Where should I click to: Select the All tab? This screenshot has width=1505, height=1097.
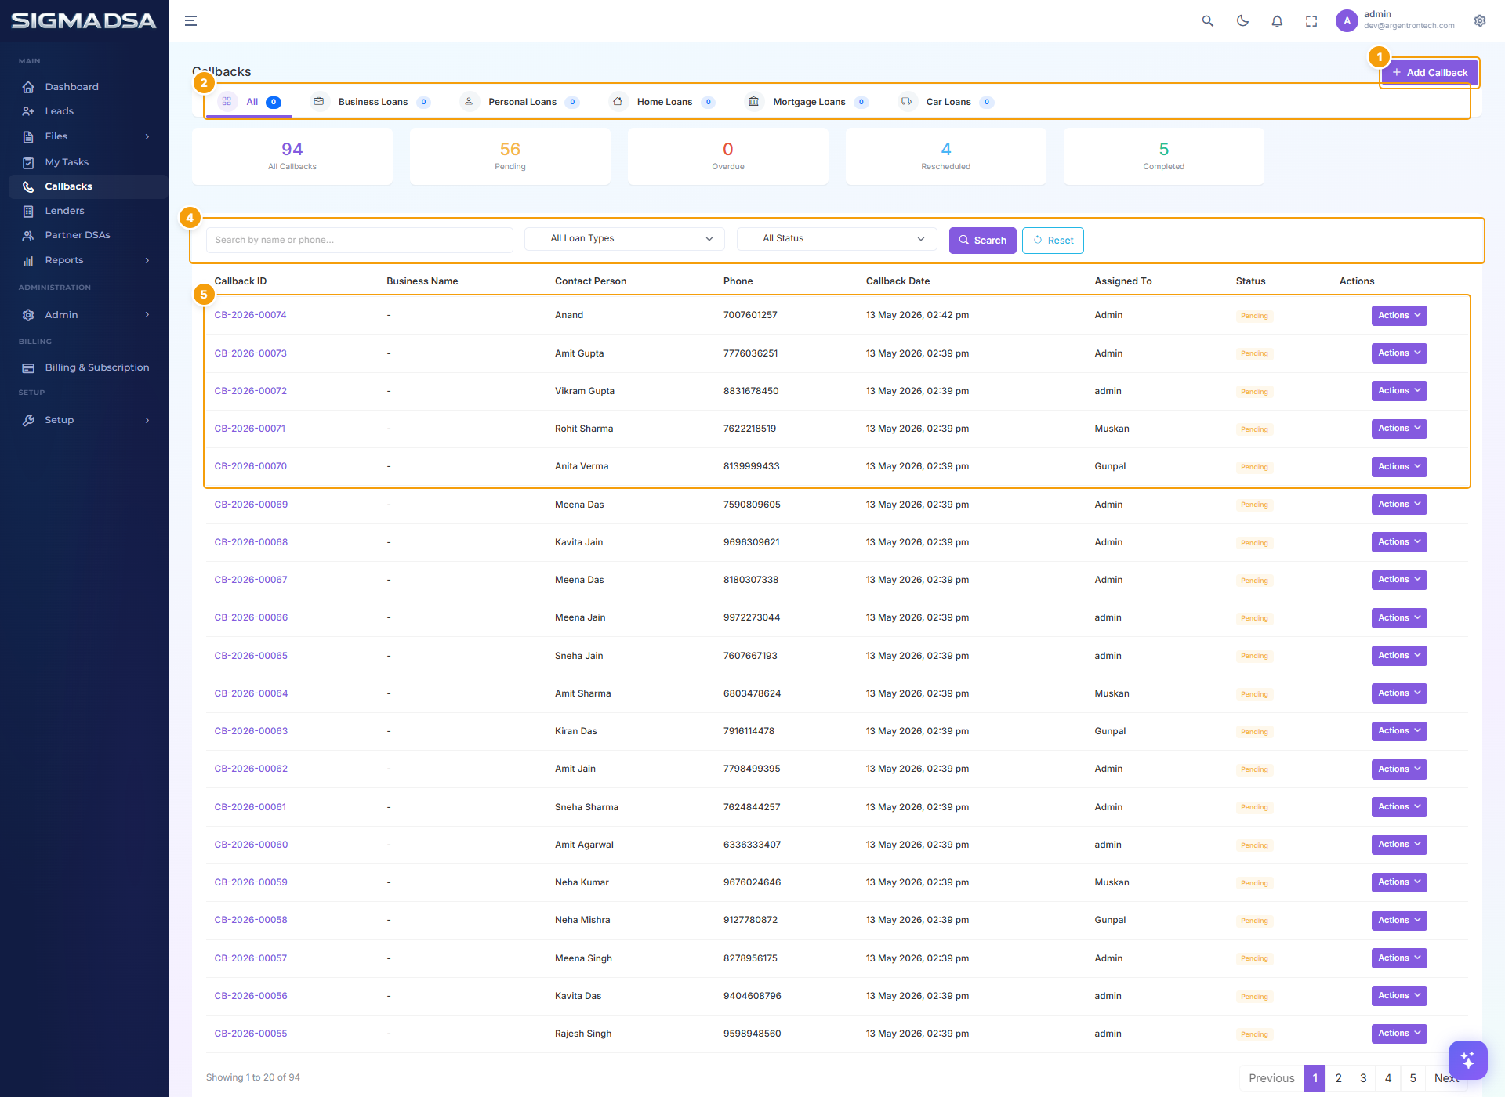(250, 102)
